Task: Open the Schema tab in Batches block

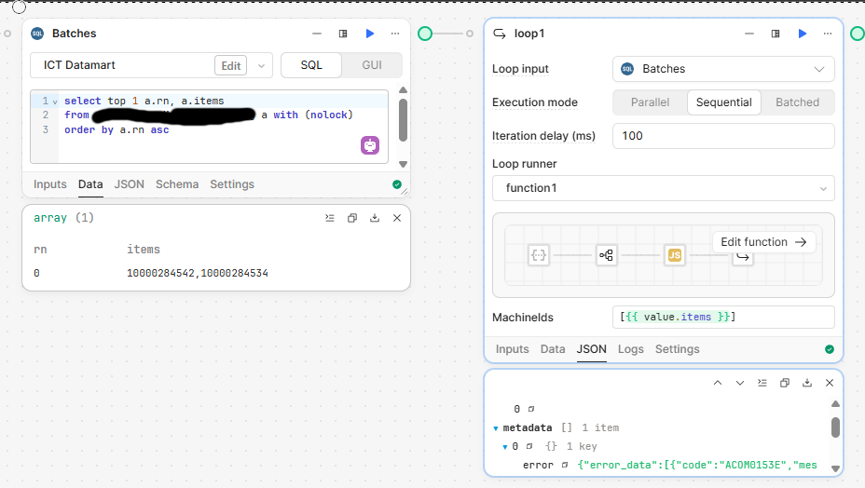Action: [177, 184]
